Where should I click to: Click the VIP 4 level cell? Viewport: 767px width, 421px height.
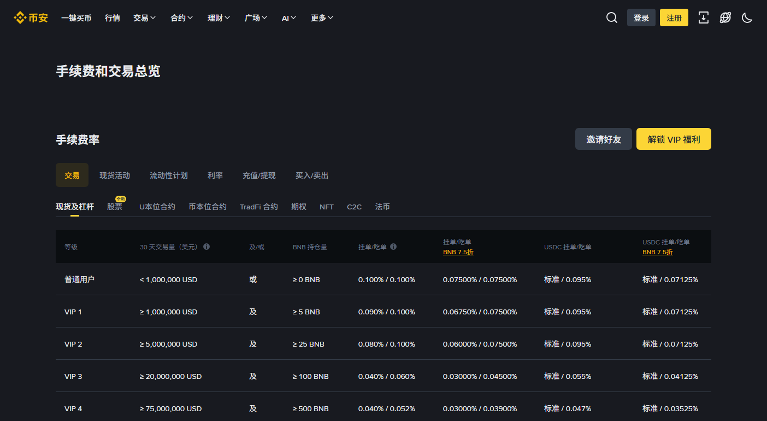[x=73, y=408]
